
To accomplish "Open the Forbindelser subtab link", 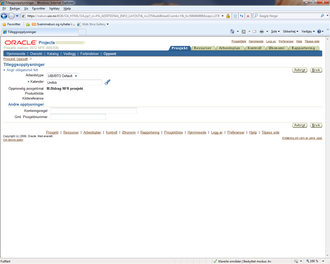I will coord(89,54).
